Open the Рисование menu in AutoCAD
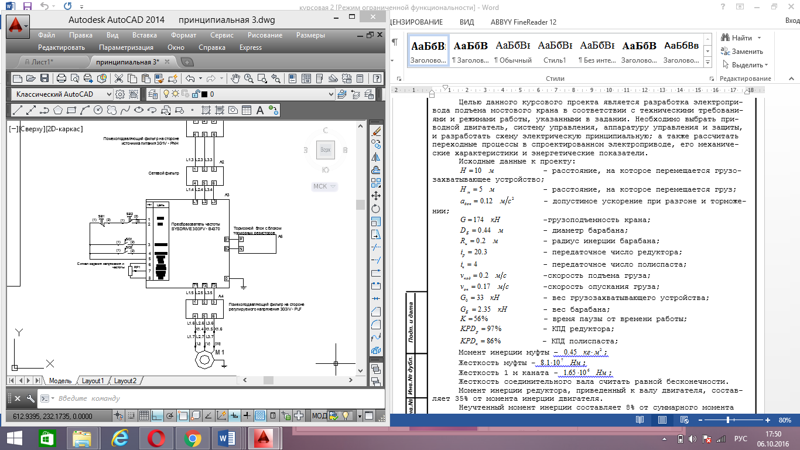 [265, 35]
